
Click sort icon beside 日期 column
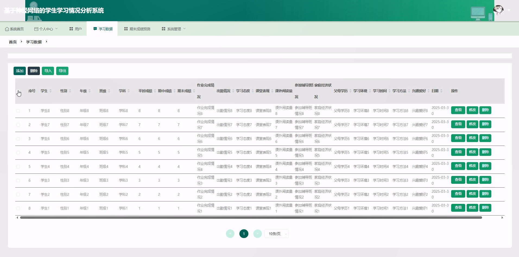click(441, 91)
